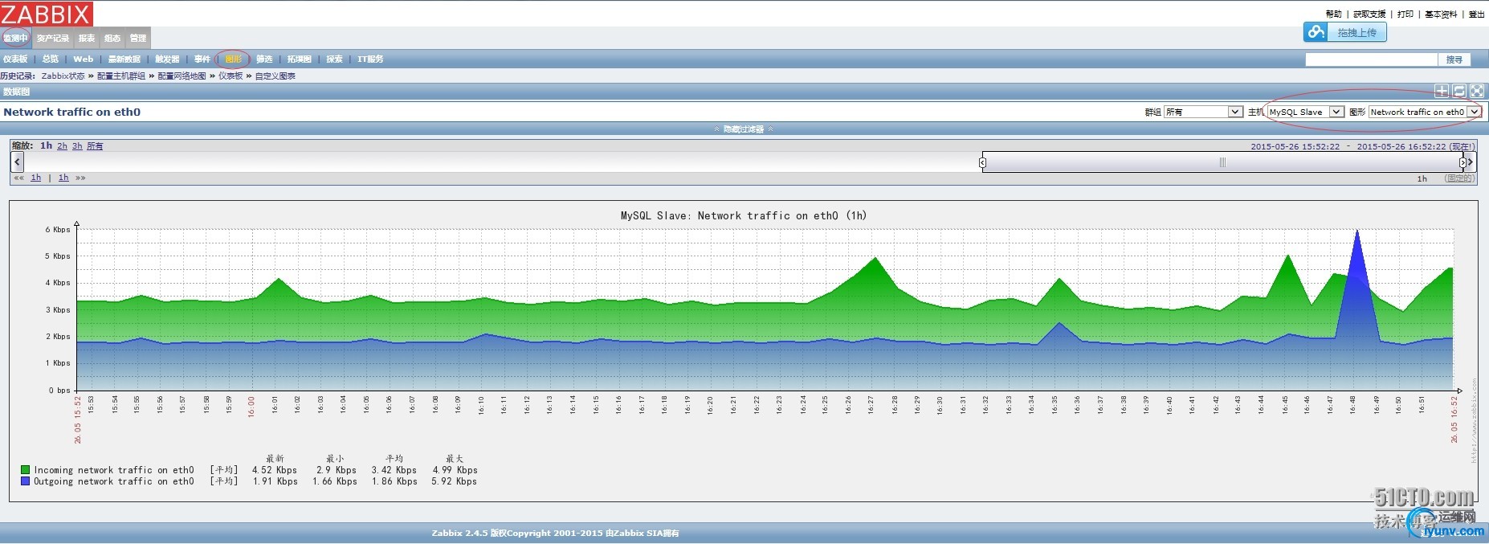The height and width of the screenshot is (544, 1489).
Task: Click the 1h link right before »»
Action: coord(63,178)
